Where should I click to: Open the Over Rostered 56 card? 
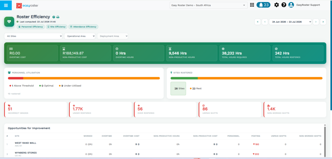pyautogui.click(x=165, y=110)
